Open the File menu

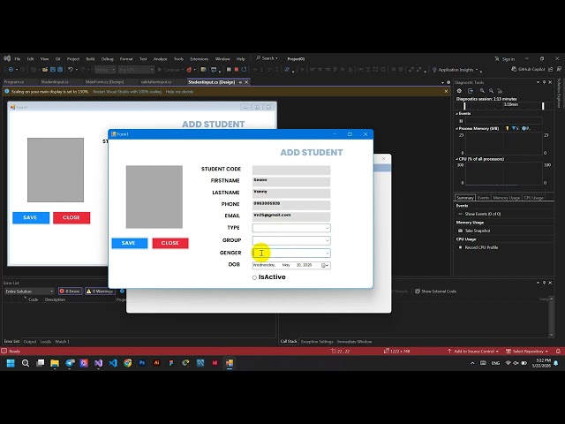click(x=18, y=59)
